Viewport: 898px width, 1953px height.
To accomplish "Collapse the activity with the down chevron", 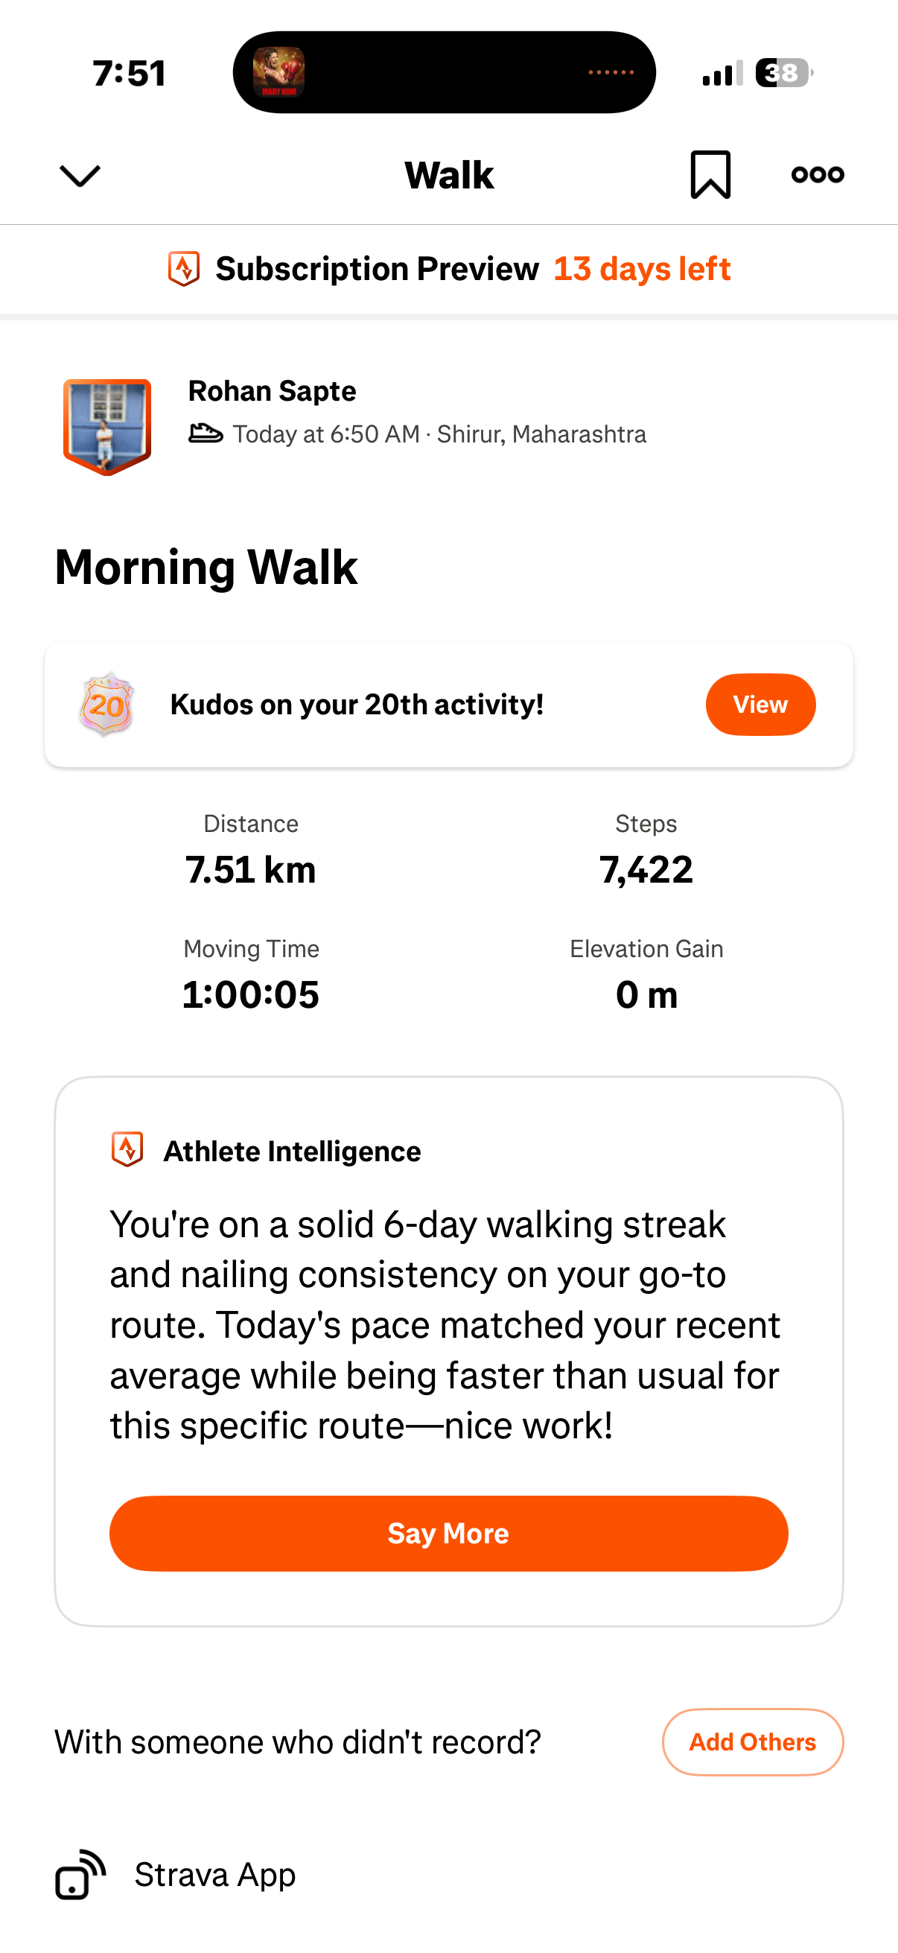I will pyautogui.click(x=80, y=176).
